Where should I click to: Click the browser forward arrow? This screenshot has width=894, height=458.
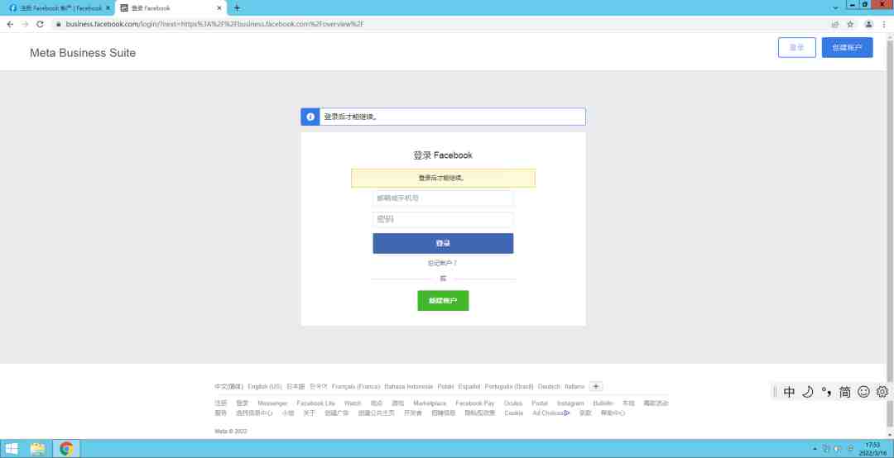click(x=25, y=24)
